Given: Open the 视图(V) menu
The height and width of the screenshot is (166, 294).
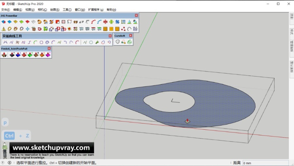Looking at the screenshot, I should [x=30, y=9].
